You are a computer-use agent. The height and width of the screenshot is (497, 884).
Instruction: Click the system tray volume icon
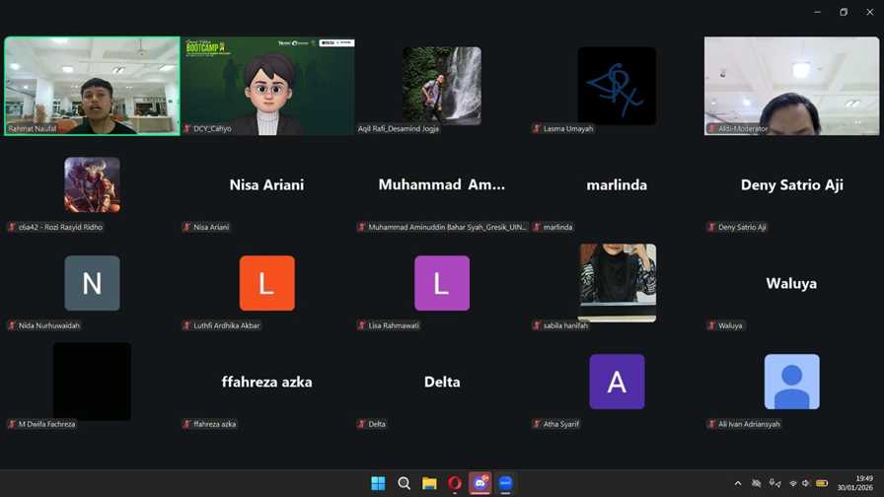click(x=806, y=483)
